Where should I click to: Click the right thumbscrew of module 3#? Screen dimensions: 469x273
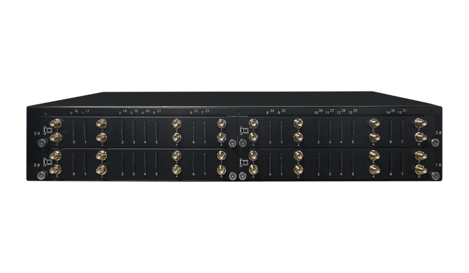pos(435,143)
